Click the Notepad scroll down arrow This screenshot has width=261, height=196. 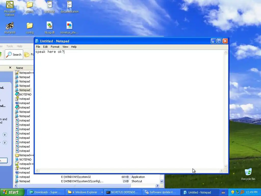[226, 166]
